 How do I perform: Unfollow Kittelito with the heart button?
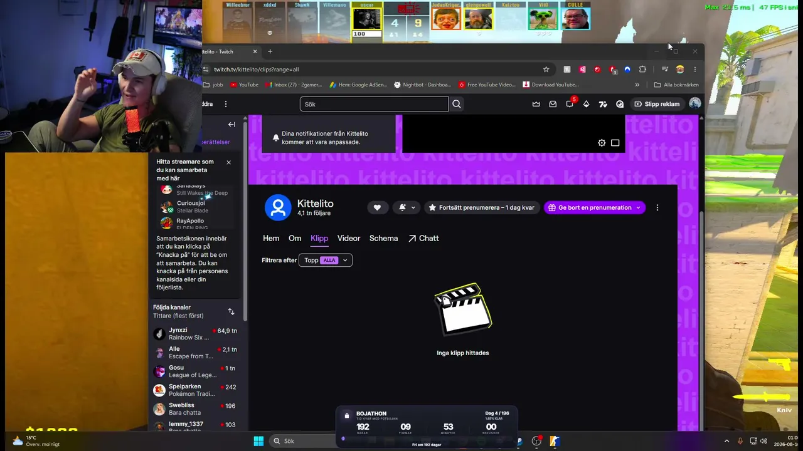tap(377, 207)
